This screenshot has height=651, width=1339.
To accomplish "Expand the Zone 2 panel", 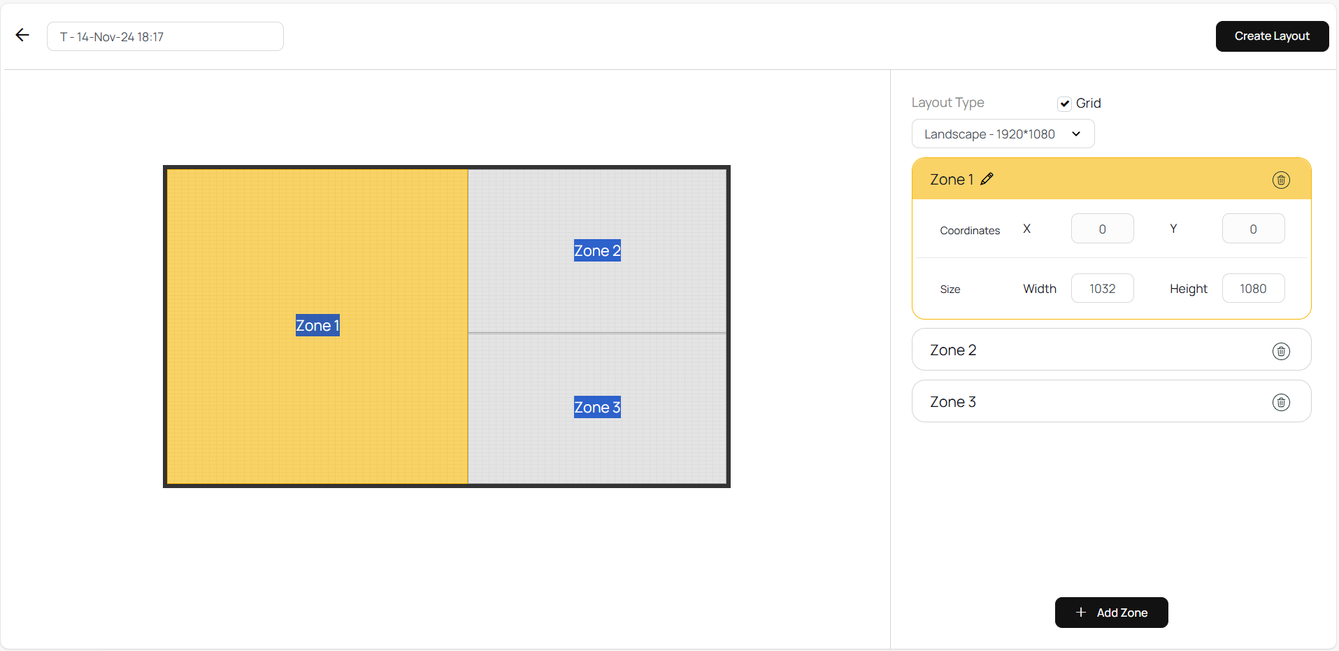I will pyautogui.click(x=1091, y=350).
